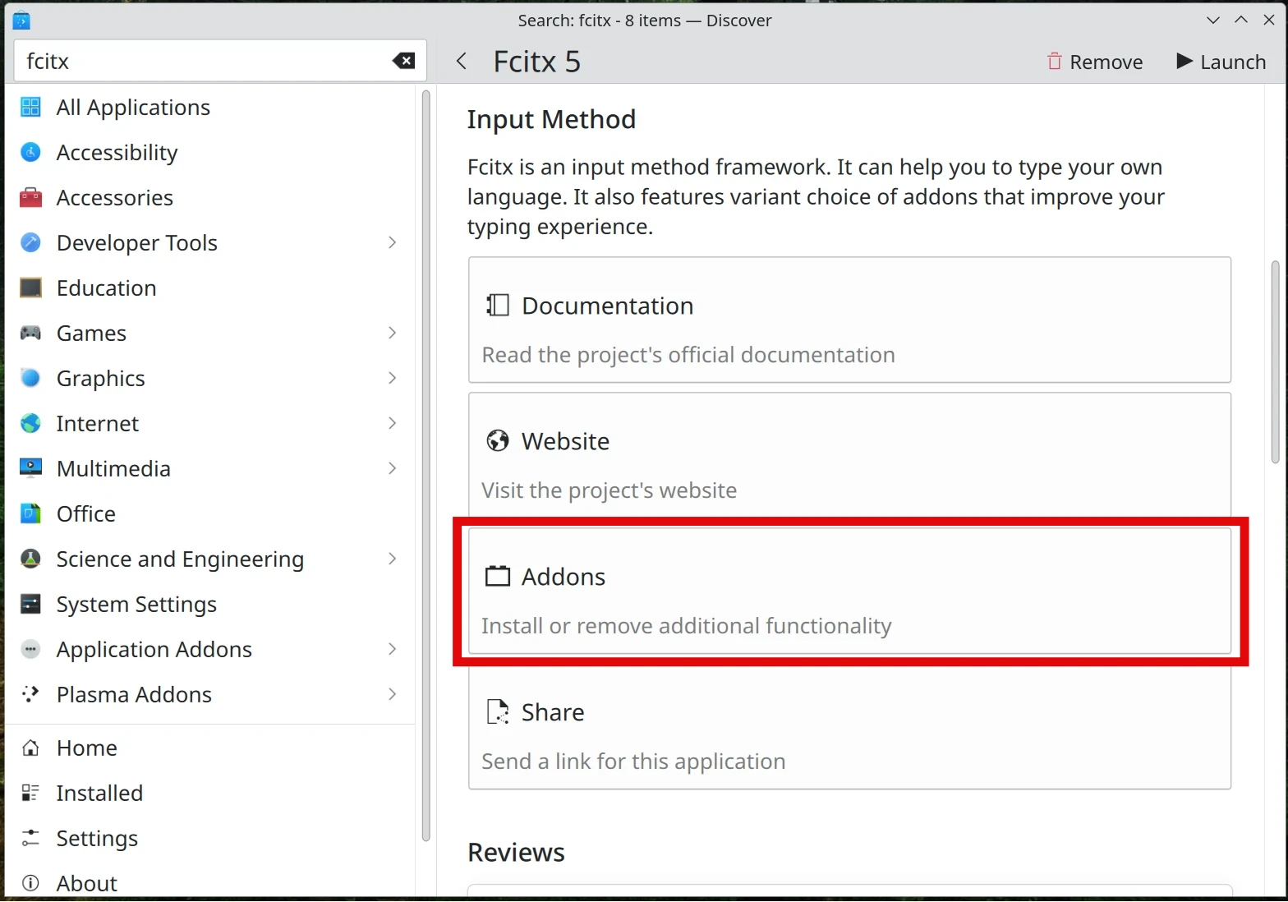This screenshot has height=902, width=1288.
Task: Share a link for this application
Action: pyautogui.click(x=849, y=726)
